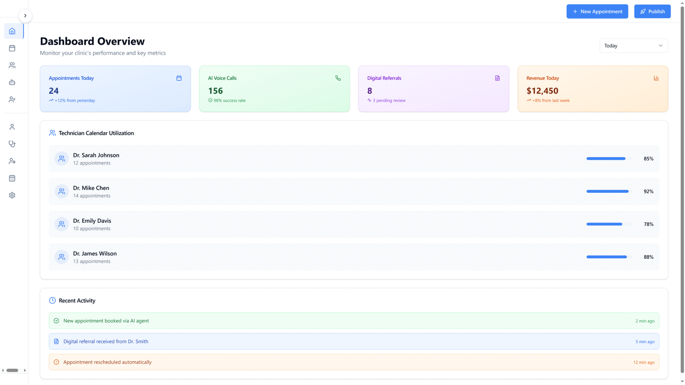Click the New Appointment button
685x385 pixels.
pyautogui.click(x=597, y=12)
